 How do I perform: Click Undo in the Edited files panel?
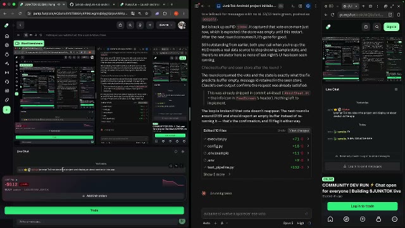[x=281, y=130]
